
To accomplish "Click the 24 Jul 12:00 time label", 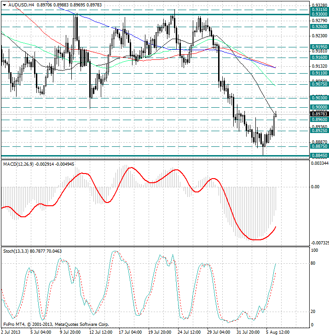I will point(189,332).
